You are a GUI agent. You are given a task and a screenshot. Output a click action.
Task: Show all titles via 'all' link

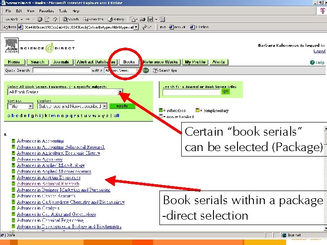click(117, 116)
